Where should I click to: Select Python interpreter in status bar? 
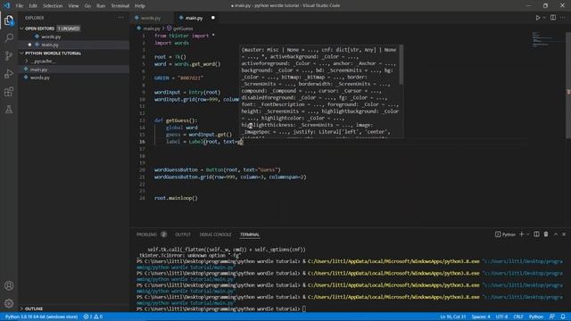click(41, 317)
